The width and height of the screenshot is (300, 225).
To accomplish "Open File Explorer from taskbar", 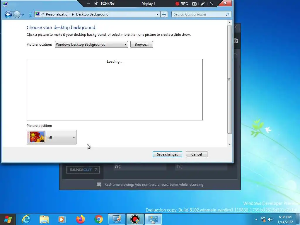I will (x=44, y=219).
